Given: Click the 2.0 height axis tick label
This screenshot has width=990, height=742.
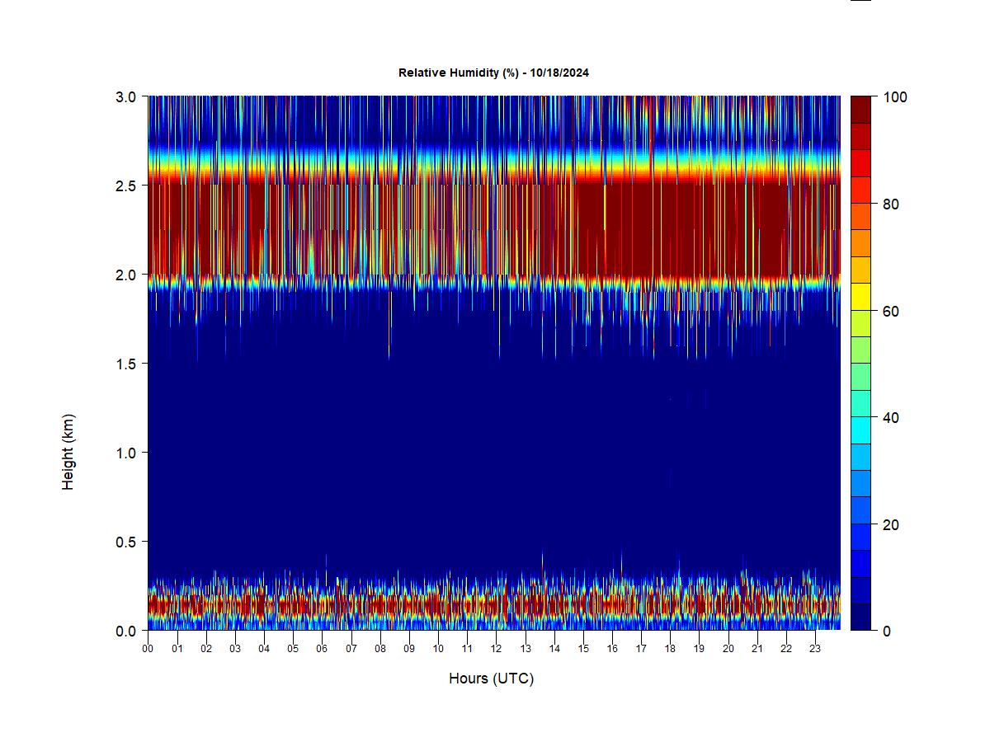Looking at the screenshot, I should click(x=126, y=275).
